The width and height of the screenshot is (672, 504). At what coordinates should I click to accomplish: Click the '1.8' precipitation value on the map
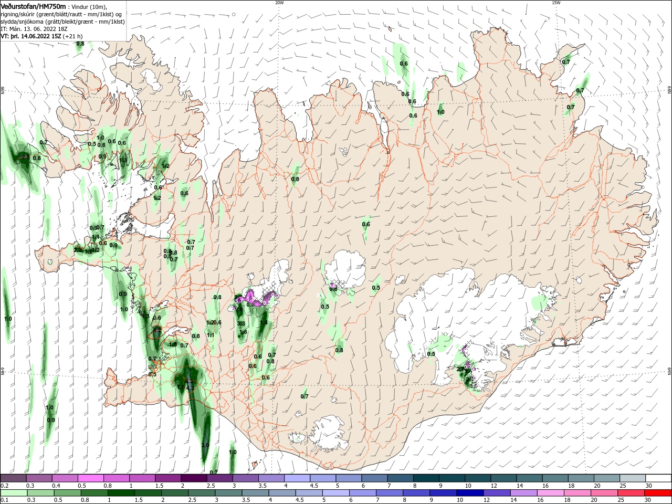(243, 332)
